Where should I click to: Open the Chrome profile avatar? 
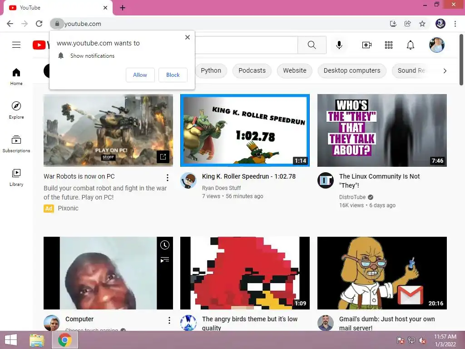click(440, 24)
